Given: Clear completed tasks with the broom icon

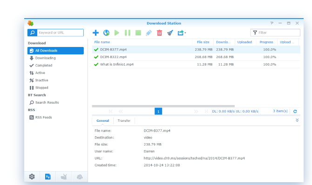Looking at the screenshot, I should [170, 33].
